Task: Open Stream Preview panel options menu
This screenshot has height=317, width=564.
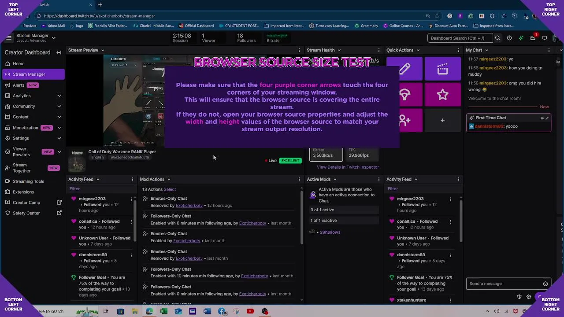Action: [299, 50]
